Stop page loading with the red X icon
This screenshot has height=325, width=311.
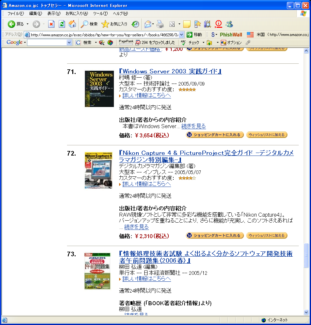coord(51,24)
